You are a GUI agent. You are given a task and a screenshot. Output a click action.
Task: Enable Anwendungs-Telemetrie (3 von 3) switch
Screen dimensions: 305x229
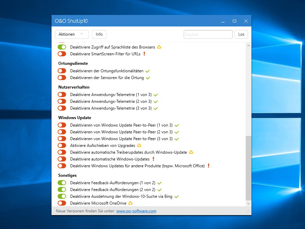(x=62, y=108)
